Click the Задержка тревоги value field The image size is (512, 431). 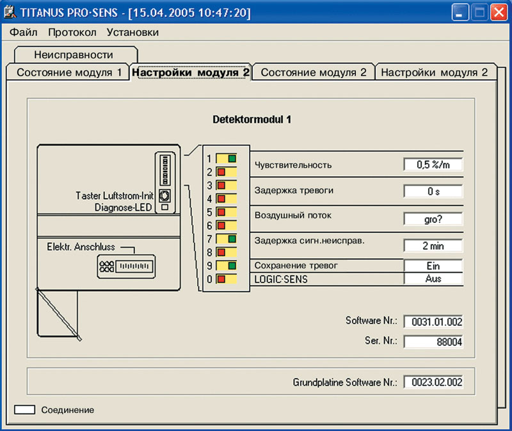(433, 191)
